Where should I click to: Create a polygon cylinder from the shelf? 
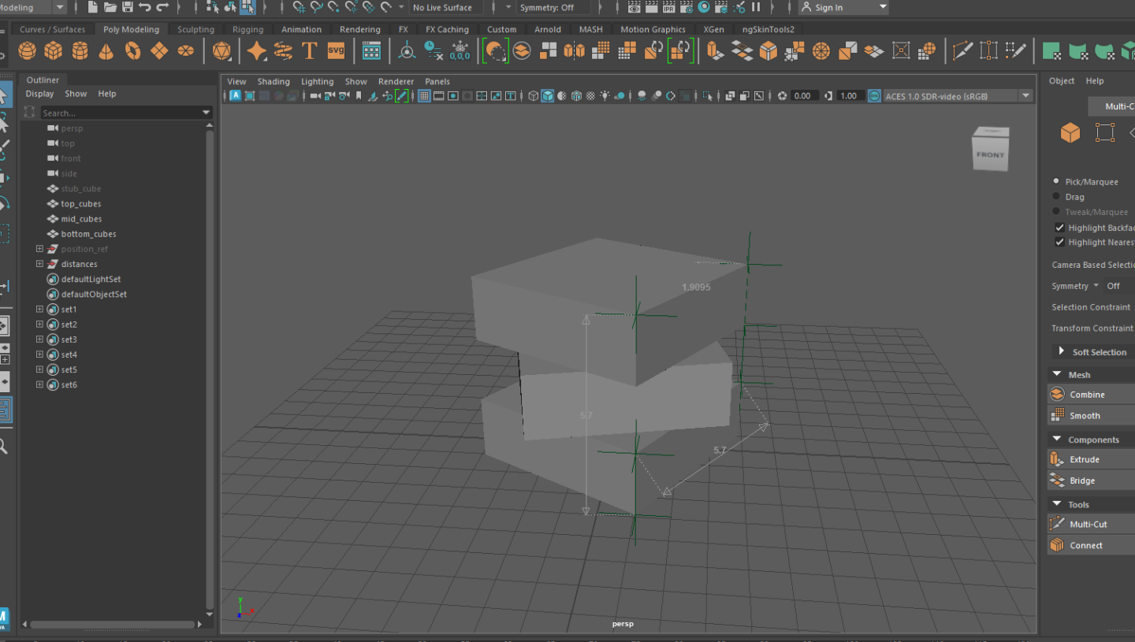pos(80,51)
